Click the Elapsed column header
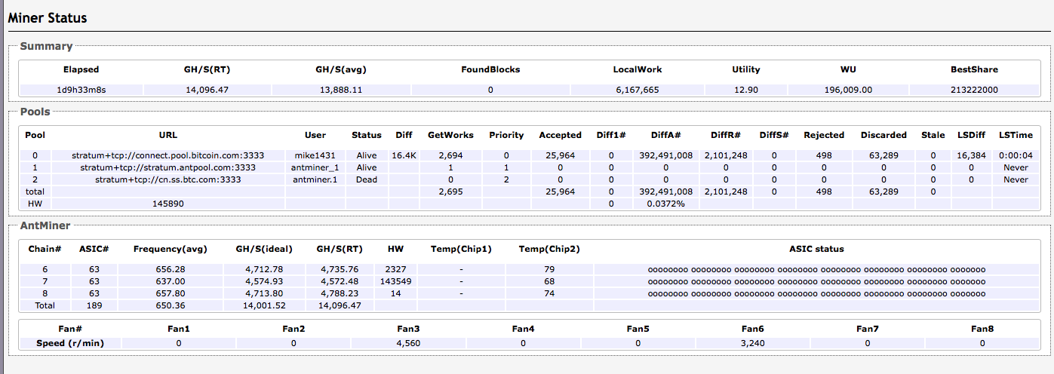The image size is (1054, 374). (81, 69)
